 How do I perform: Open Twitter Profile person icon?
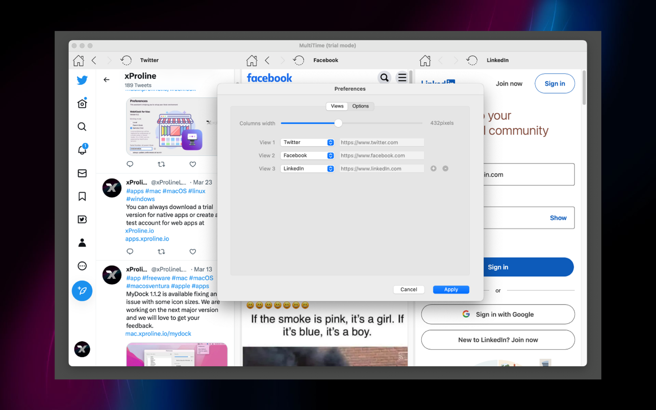coord(82,243)
